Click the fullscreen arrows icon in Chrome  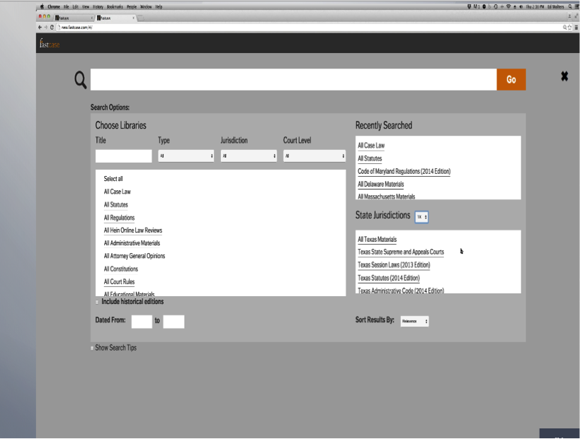576,17
